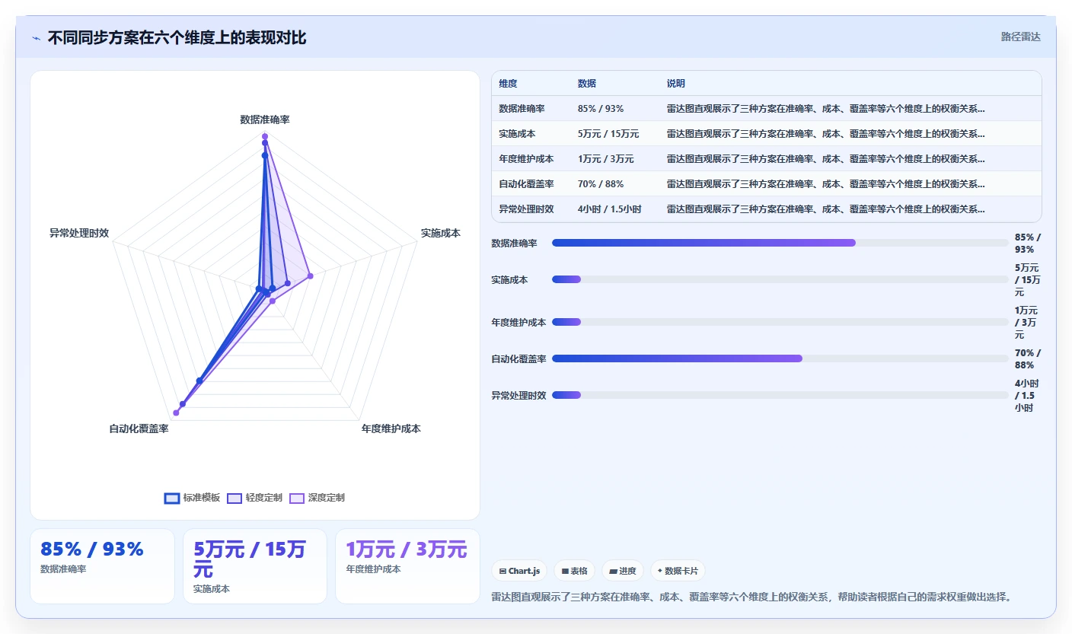
Task: Click the radar chart 数据准确率 axis label
Action: point(265,119)
